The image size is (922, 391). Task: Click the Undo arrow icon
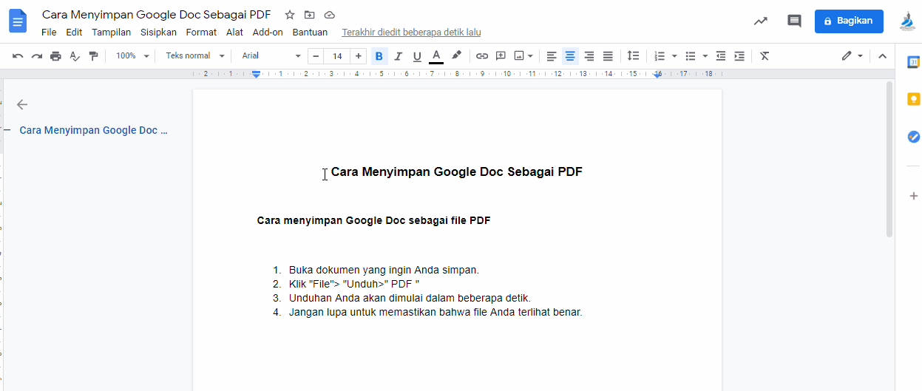coord(18,56)
